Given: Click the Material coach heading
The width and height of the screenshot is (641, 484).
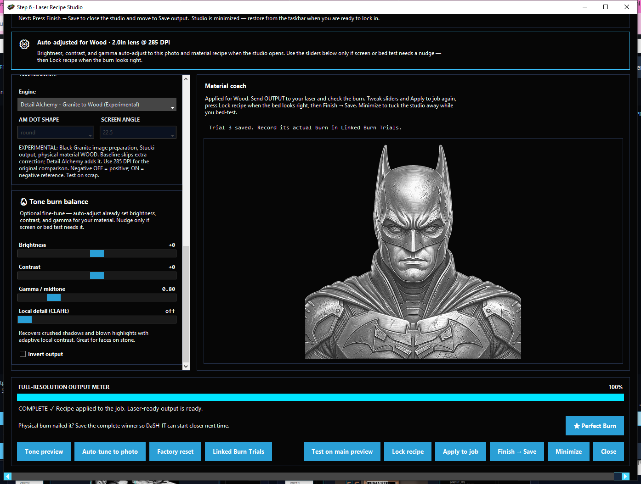Looking at the screenshot, I should click(226, 86).
